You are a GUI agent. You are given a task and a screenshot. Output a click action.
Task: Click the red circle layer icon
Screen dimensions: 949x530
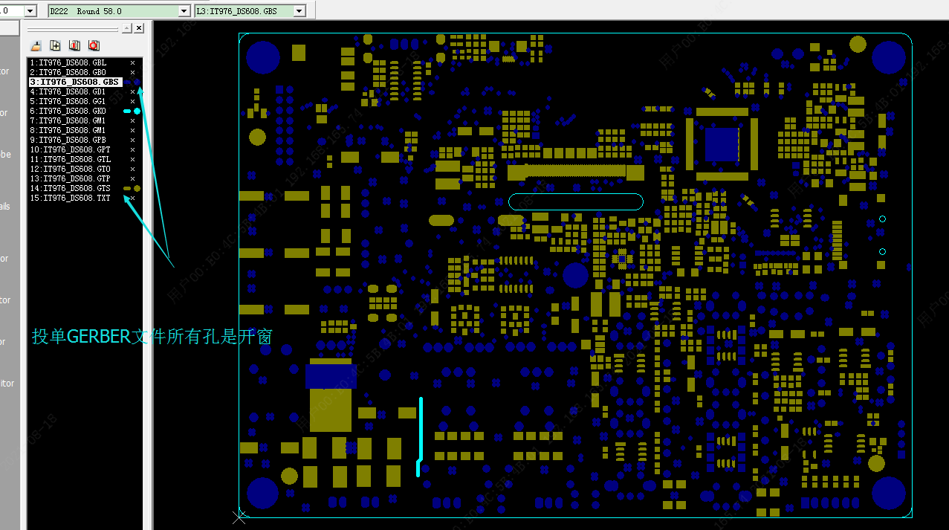(x=94, y=45)
